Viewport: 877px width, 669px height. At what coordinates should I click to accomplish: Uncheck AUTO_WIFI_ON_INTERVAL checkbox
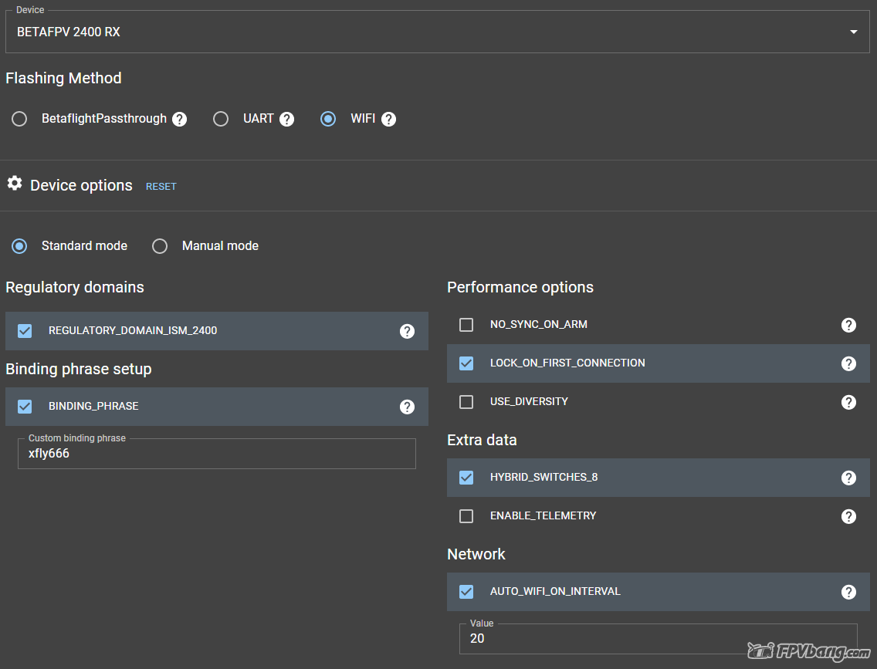466,591
